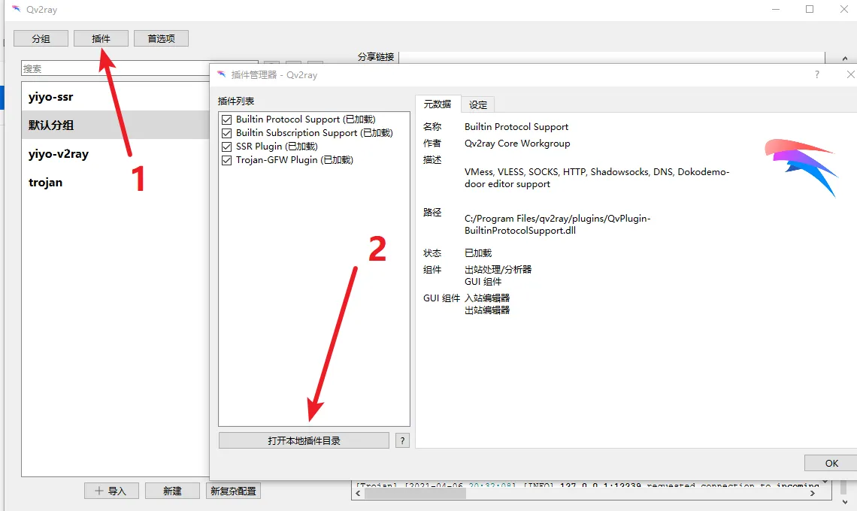Switch to the 设定 tab
Image resolution: width=857 pixels, height=511 pixels.
[x=478, y=104]
